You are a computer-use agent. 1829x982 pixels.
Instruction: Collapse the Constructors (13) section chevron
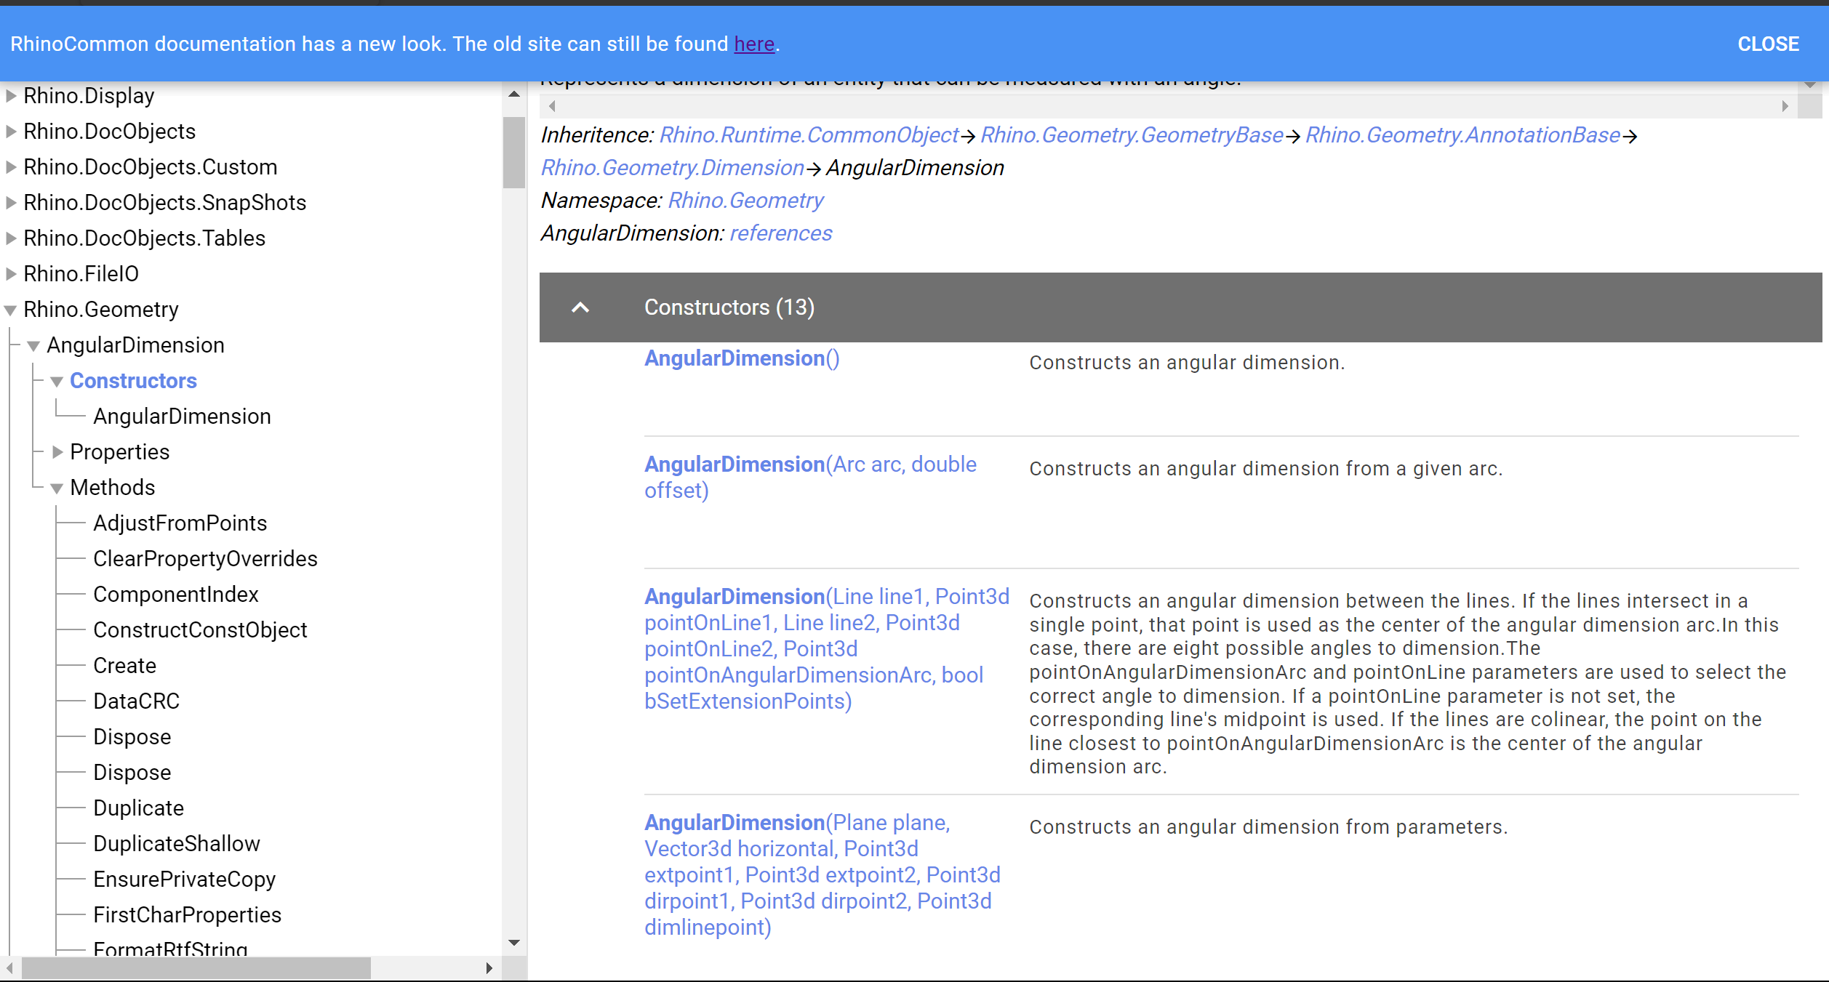pos(580,307)
